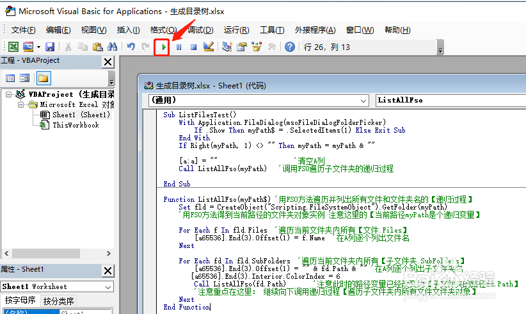Click the code window title bar icon
Viewport: 526px width, 314px height.
click(x=148, y=86)
